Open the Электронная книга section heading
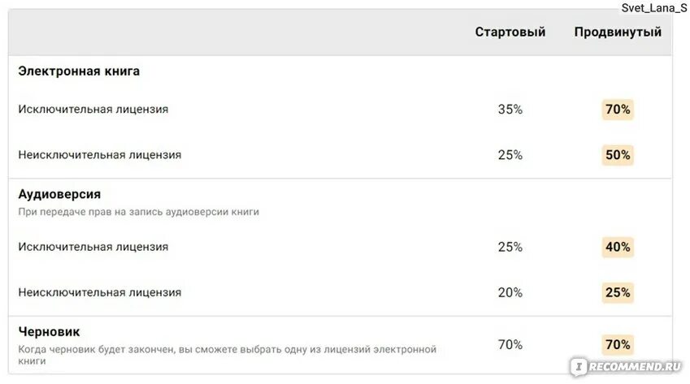The image size is (690, 384). [79, 71]
